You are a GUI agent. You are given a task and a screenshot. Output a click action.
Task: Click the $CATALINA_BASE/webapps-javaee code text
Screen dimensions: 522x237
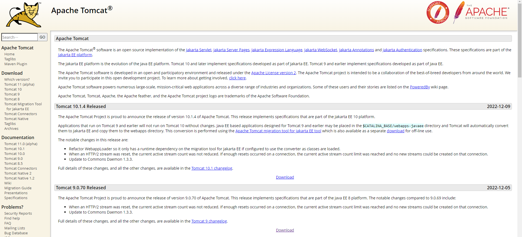[x=393, y=126]
